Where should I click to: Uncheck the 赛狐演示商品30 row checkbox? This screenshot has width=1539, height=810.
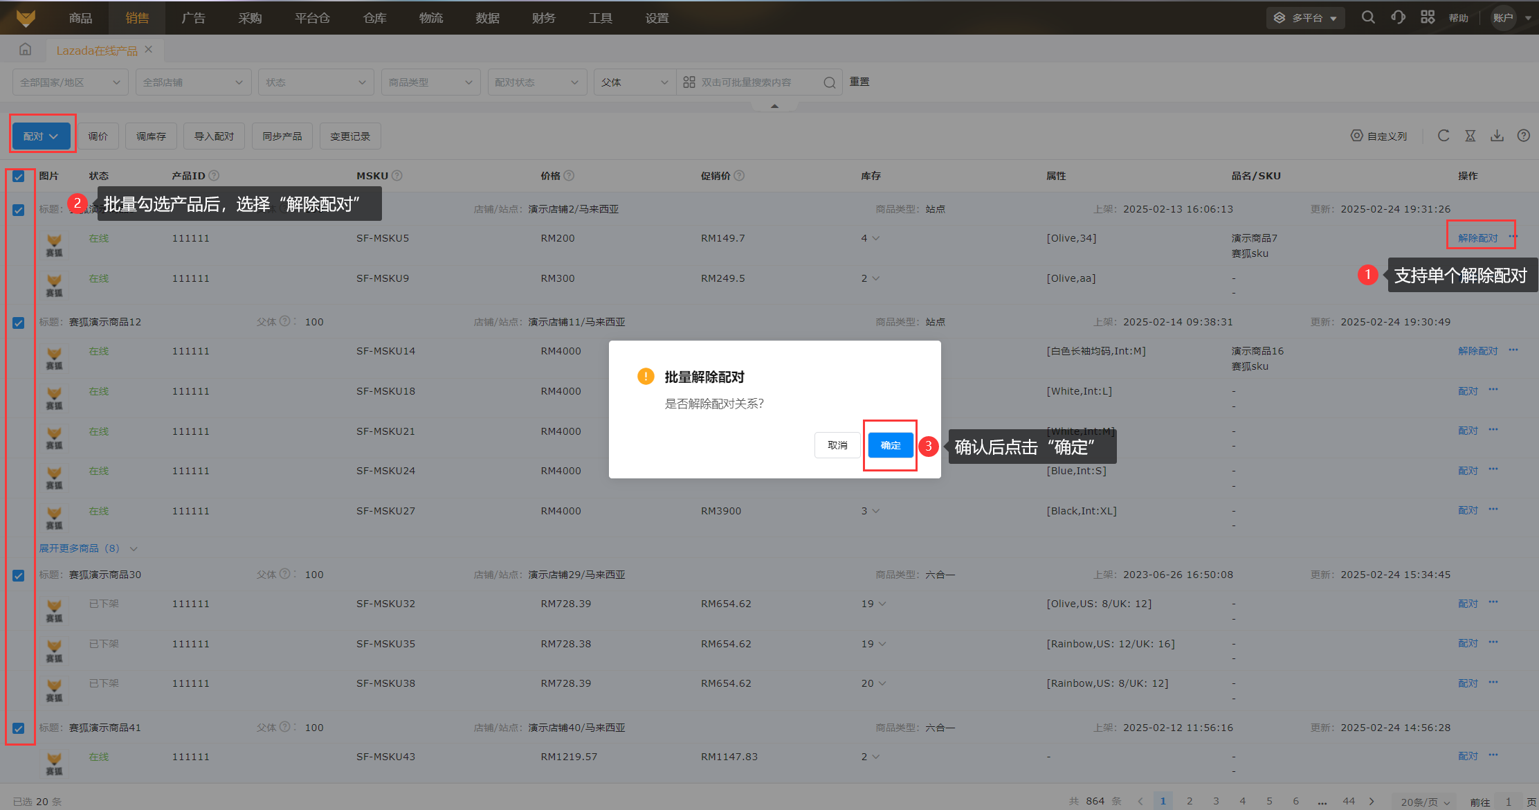(19, 575)
